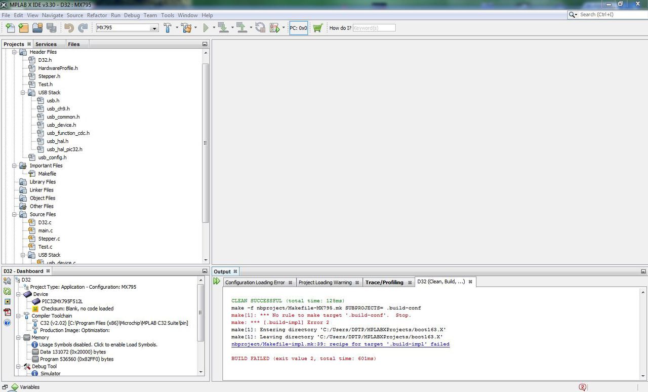Collapse Device node in Dashboard
The height and width of the screenshot is (392, 648).
18,294
